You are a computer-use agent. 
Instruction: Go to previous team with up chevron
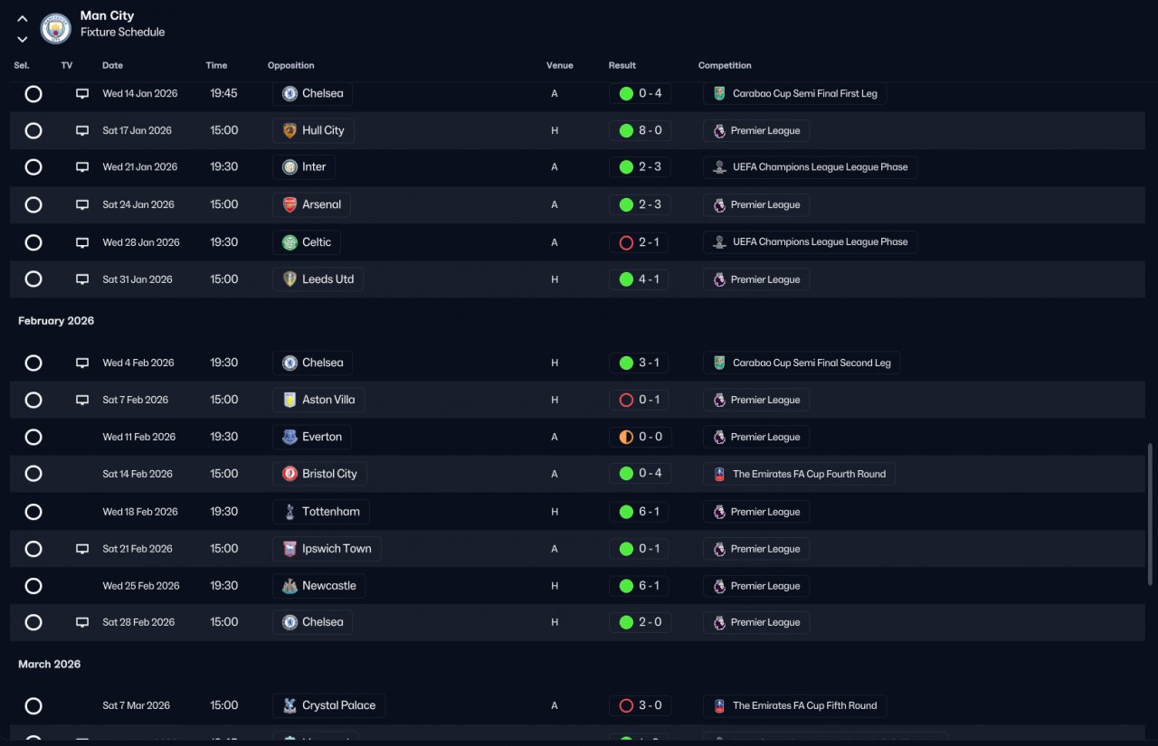coord(23,18)
